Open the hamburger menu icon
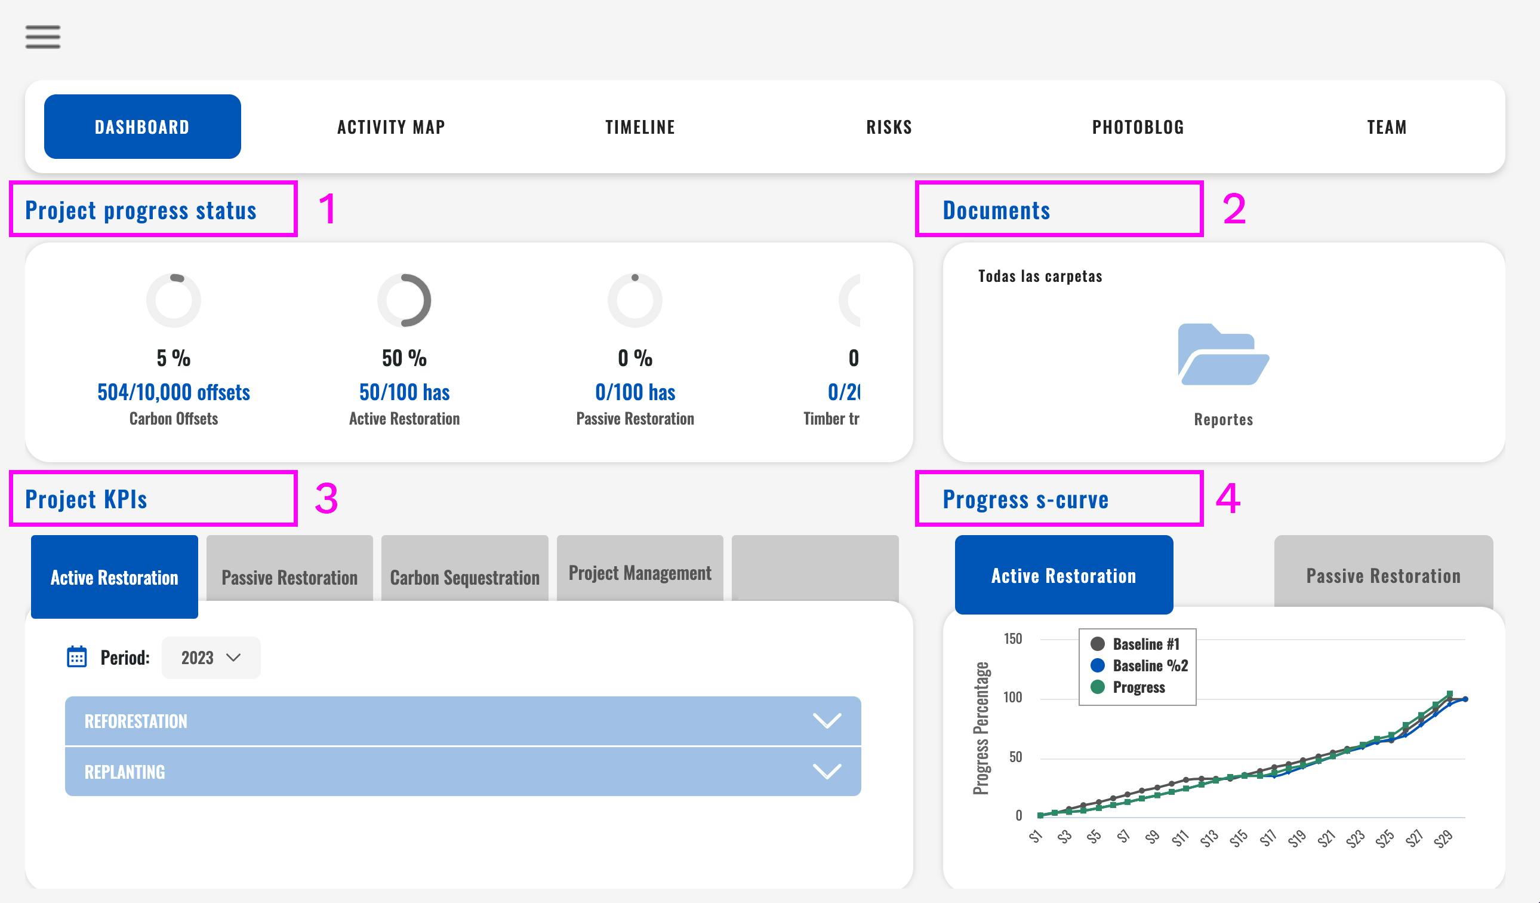This screenshot has width=1540, height=903. tap(43, 36)
